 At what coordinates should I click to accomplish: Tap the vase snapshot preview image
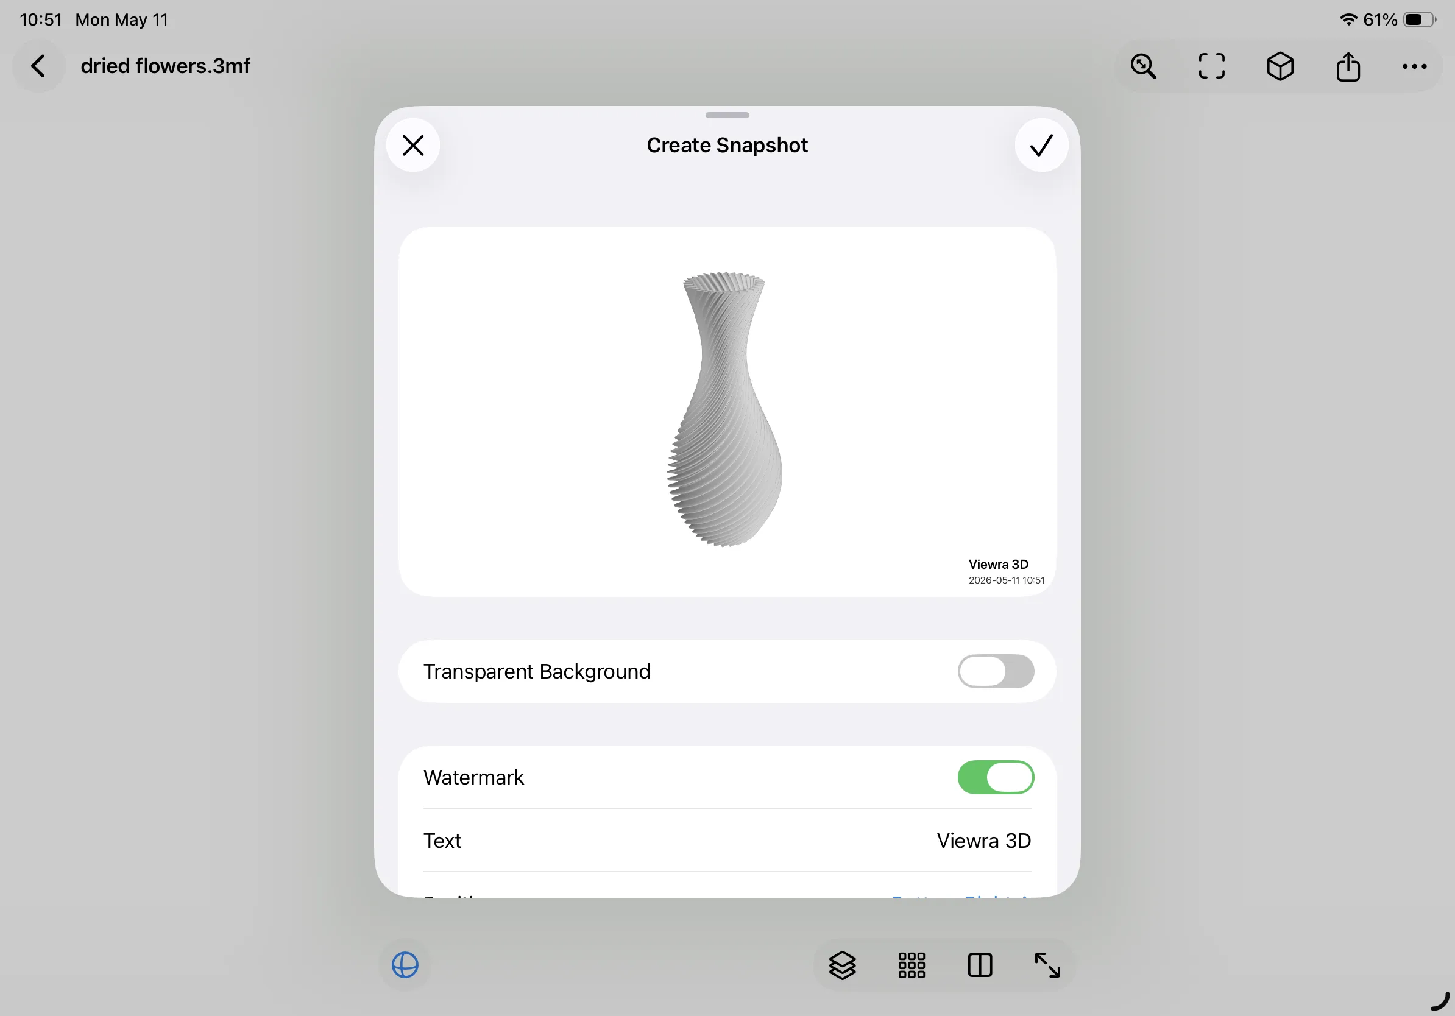click(x=727, y=412)
